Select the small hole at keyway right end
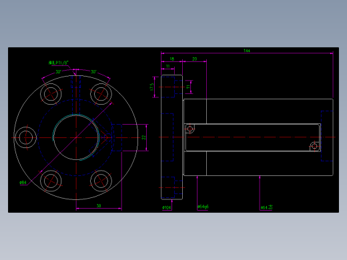The width and height of the screenshot is (347, 260). [314, 146]
